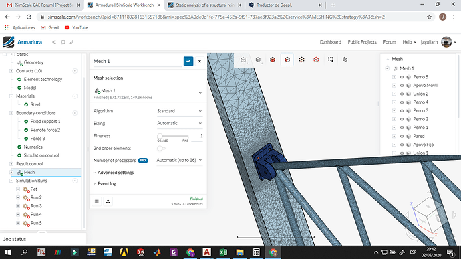Open the YouTube bookmark
Image resolution: width=461 pixels, height=259 pixels.
pyautogui.click(x=76, y=27)
